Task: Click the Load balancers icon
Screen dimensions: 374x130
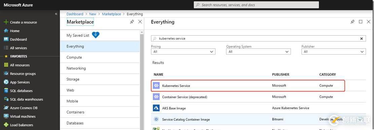Action: (x=6, y=125)
